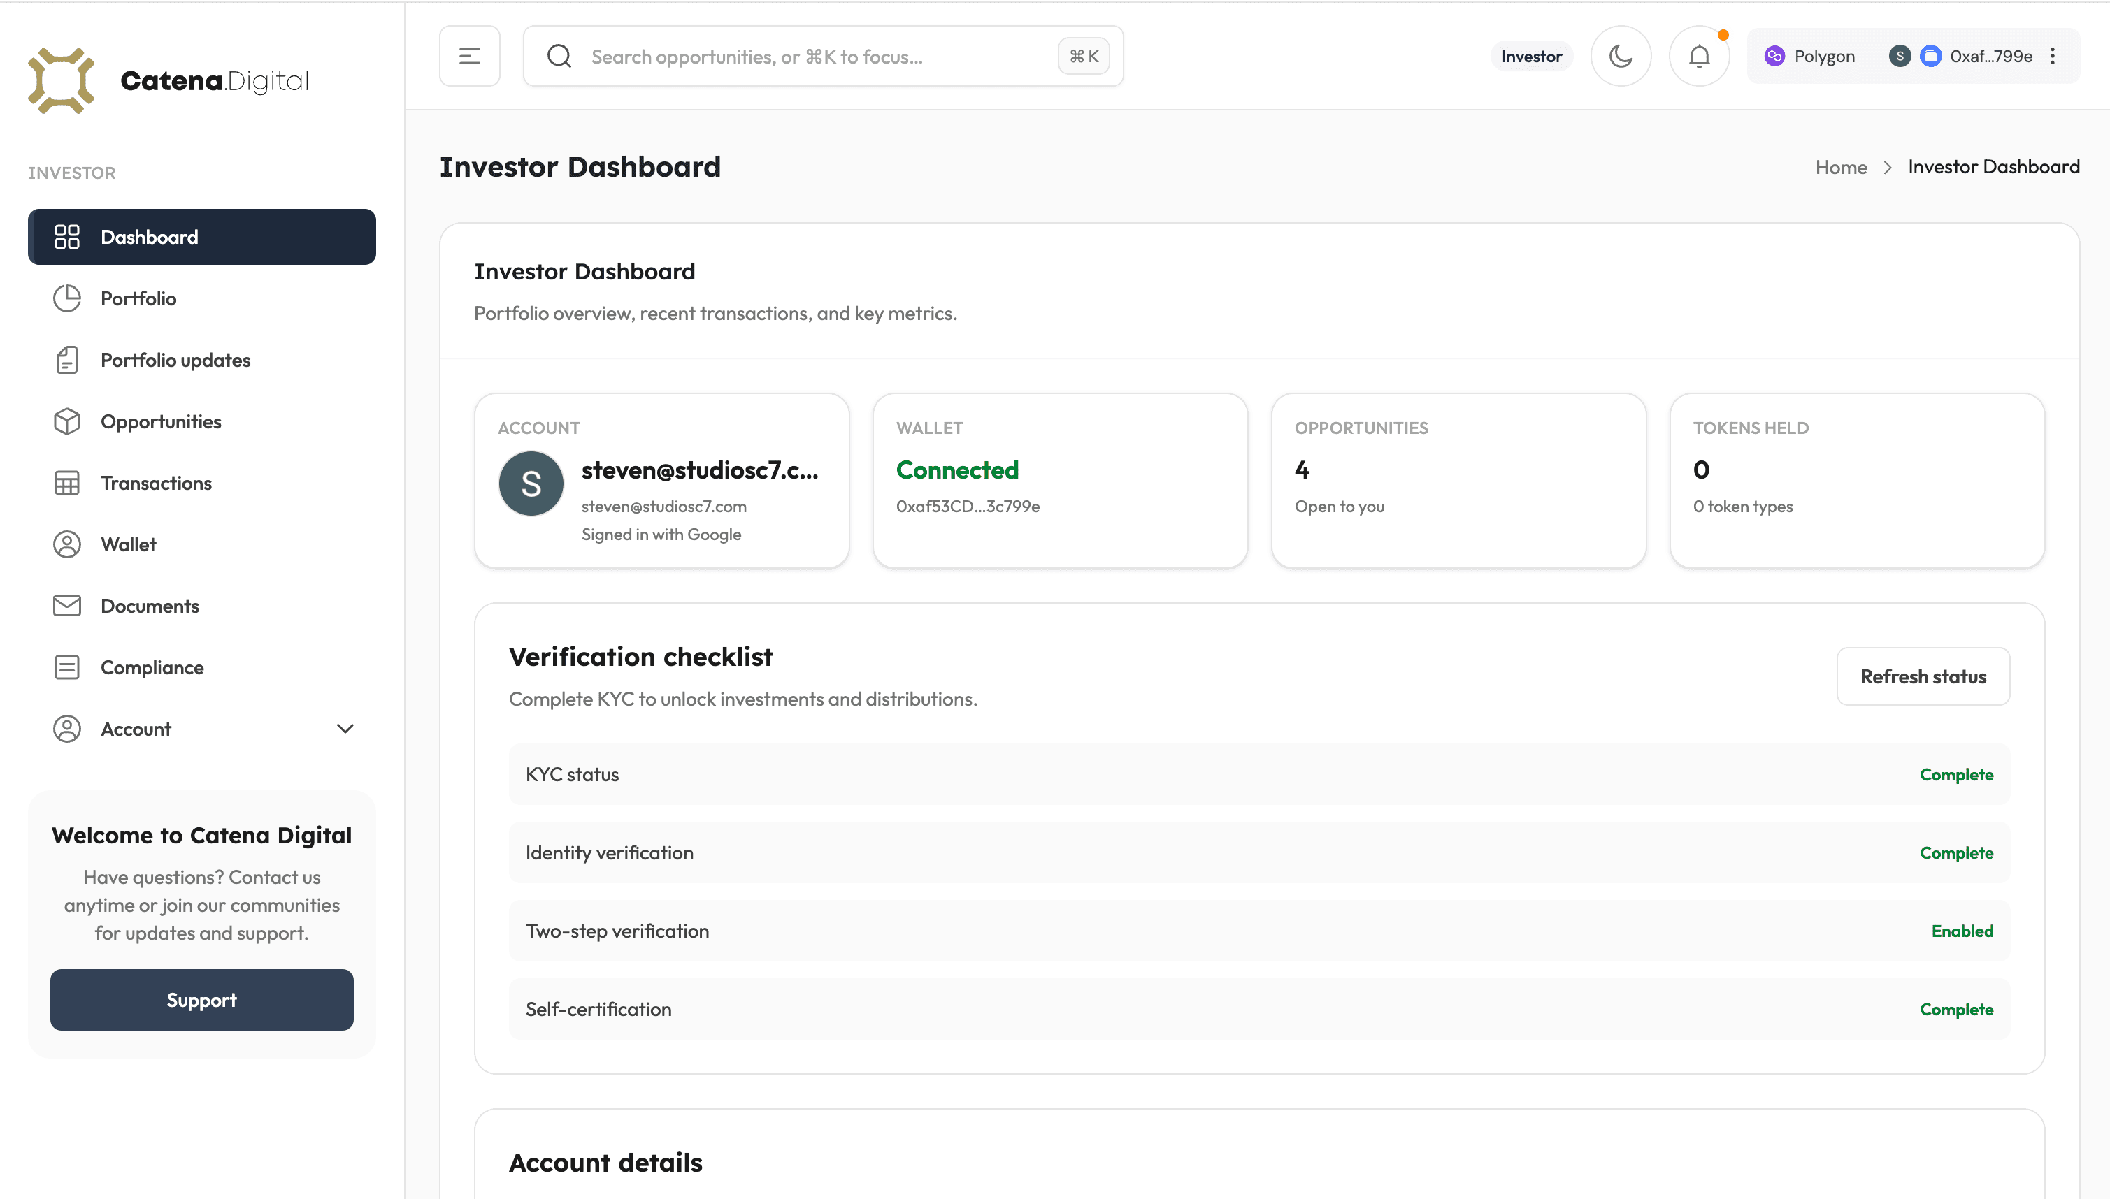This screenshot has height=1199, width=2110.
Task: Click the Opportunities cube icon
Action: pos(66,421)
